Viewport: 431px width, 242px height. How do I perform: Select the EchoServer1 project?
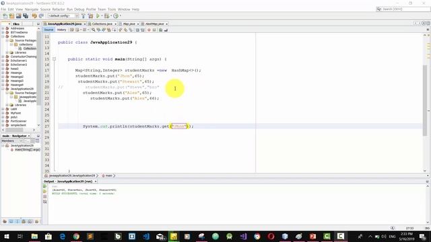pyautogui.click(x=18, y=61)
